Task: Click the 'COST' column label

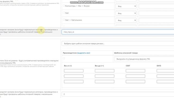Action: (128, 66)
